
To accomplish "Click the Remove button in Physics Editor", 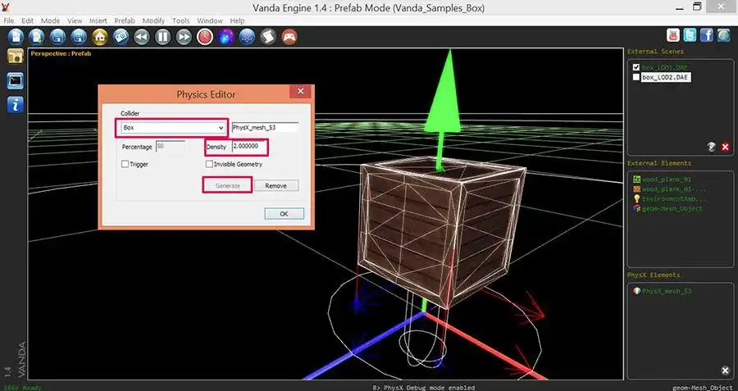I will pos(276,186).
